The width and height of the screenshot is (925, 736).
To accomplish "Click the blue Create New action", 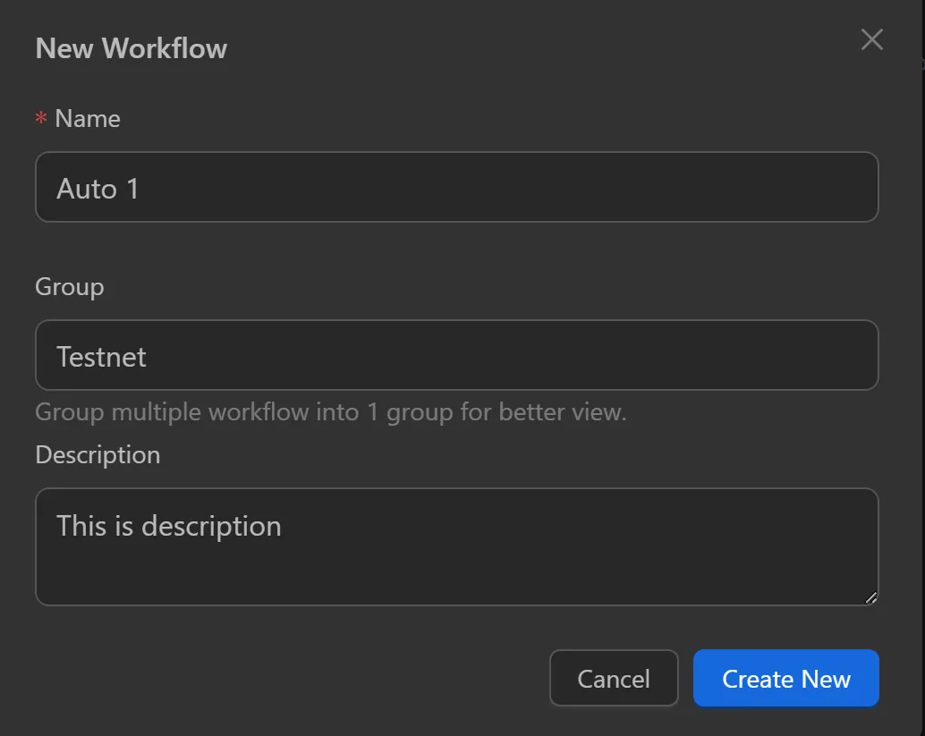I will (x=785, y=678).
